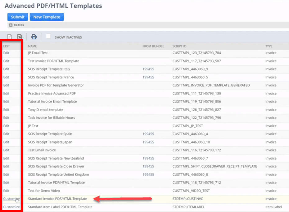Edit SCIS Receipt Template United Kingdom
The width and height of the screenshot is (289, 212).
tap(6, 174)
